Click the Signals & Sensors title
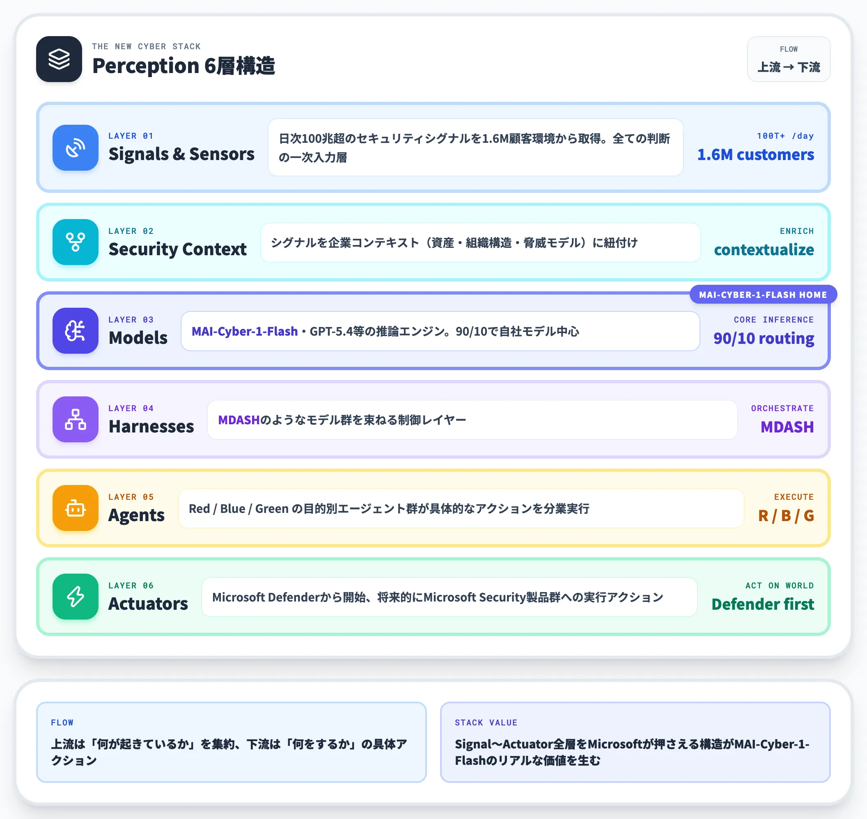 [x=181, y=154]
